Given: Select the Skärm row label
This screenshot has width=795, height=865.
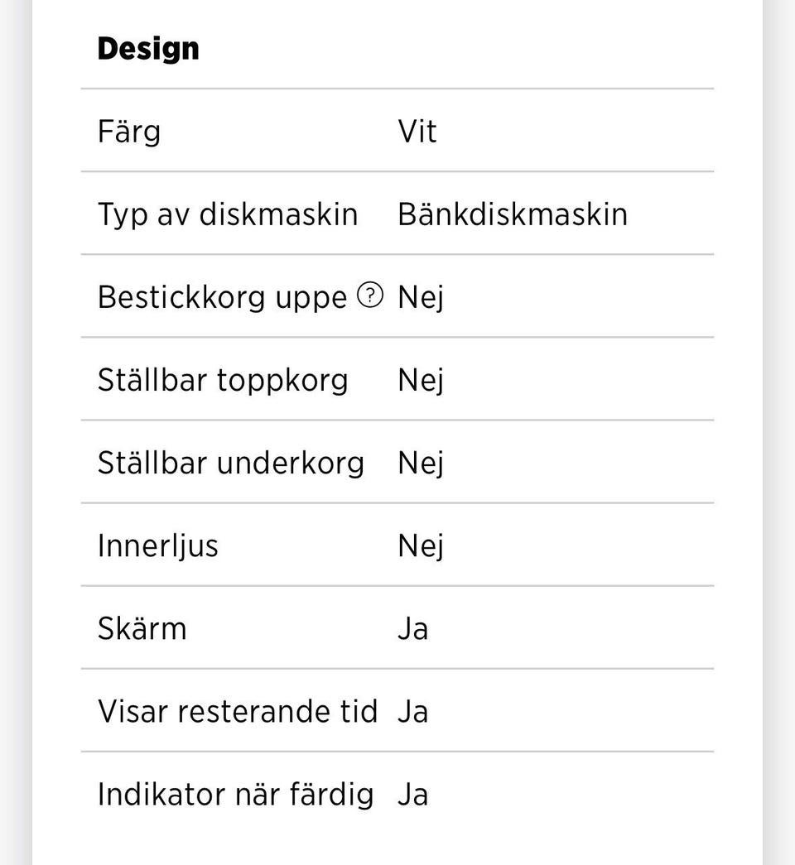Looking at the screenshot, I should point(142,628).
